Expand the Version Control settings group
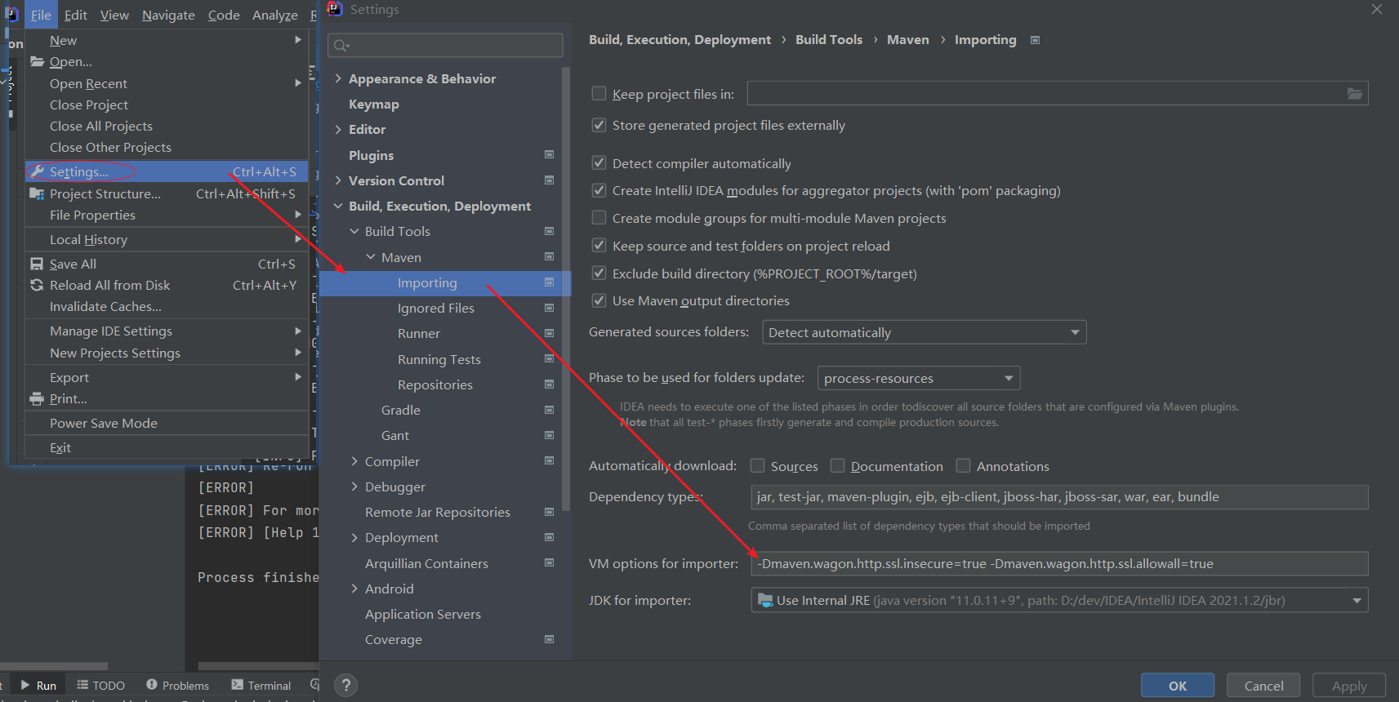Viewport: 1399px width, 702px height. (338, 180)
